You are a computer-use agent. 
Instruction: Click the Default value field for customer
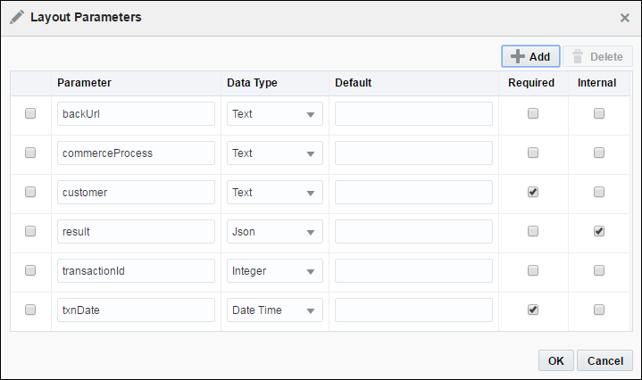coord(413,193)
